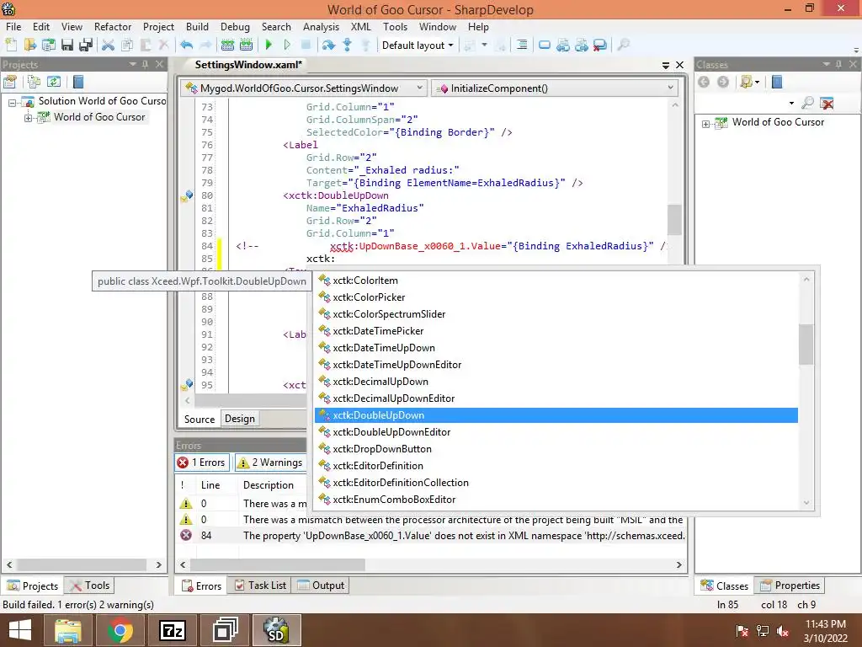
Task: Open the Analysis menu
Action: coord(321,26)
